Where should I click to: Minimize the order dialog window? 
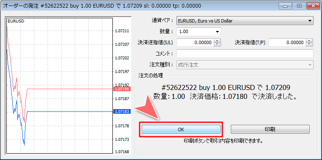285,6
